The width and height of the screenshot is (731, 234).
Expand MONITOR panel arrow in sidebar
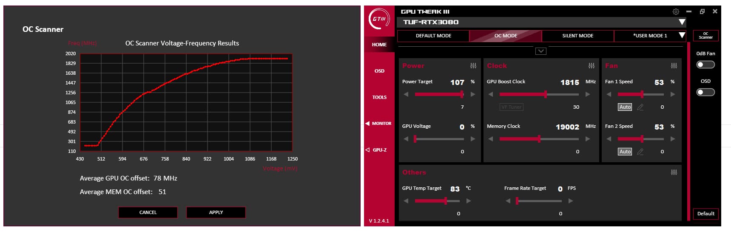367,123
